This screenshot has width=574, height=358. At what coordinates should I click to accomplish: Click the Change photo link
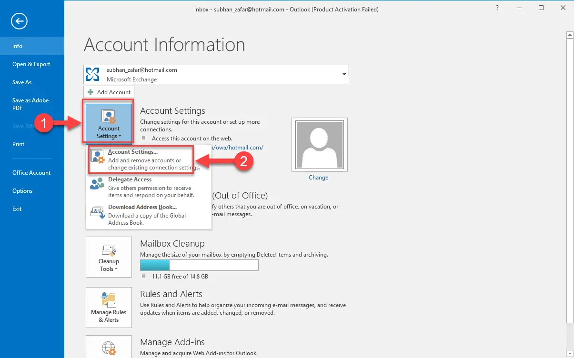[x=318, y=178]
